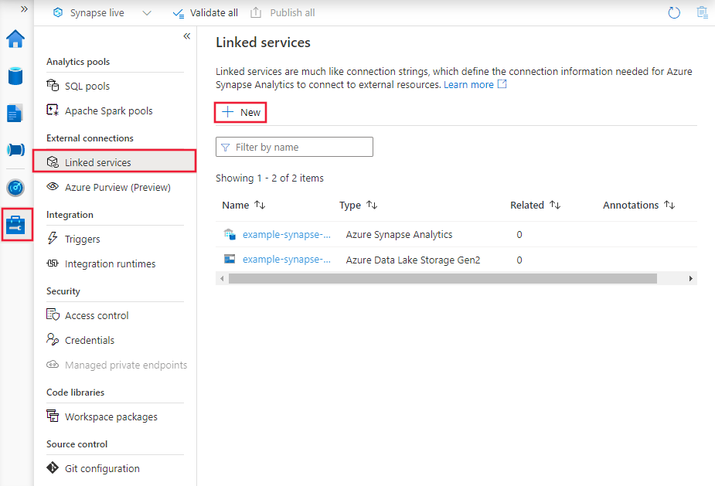715x486 pixels.
Task: Open the Develop hub icon
Action: click(x=15, y=113)
